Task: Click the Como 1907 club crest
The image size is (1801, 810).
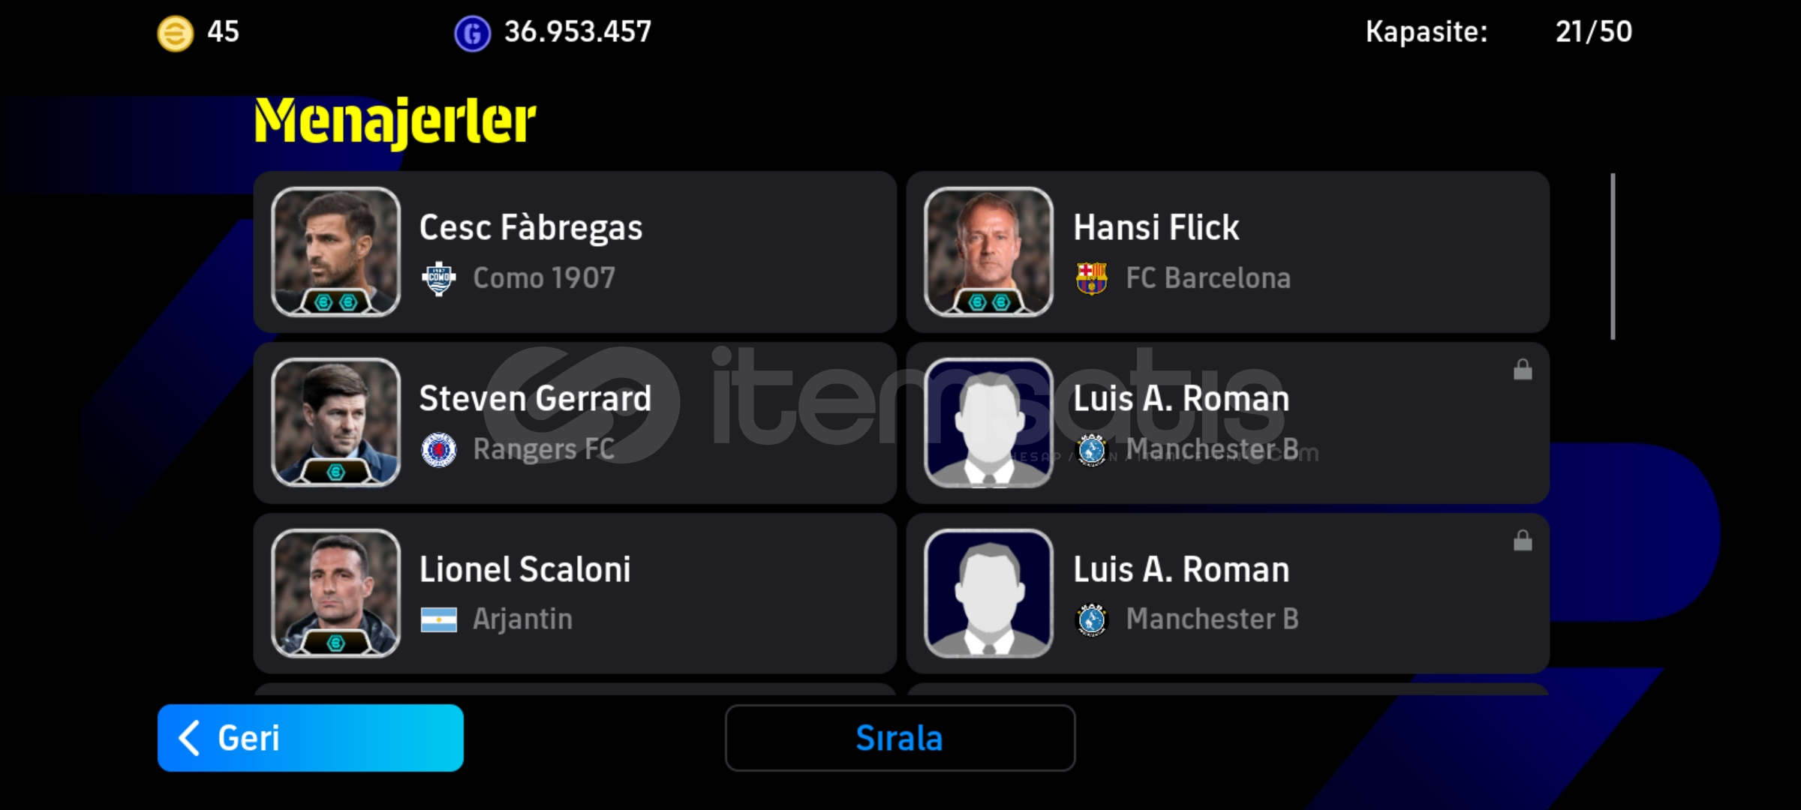Action: [x=439, y=279]
